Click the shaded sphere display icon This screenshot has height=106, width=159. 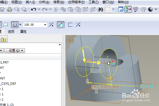(x=151, y=9)
